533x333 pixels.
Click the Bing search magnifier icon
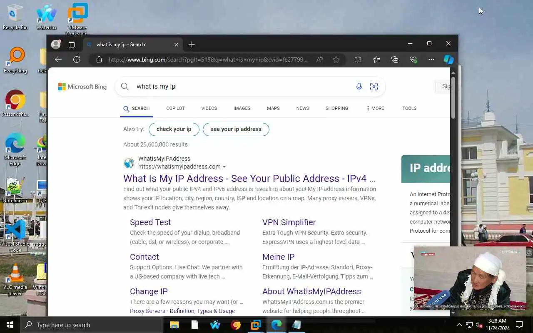tap(125, 86)
